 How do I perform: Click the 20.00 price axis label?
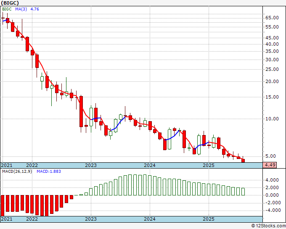click(272, 81)
